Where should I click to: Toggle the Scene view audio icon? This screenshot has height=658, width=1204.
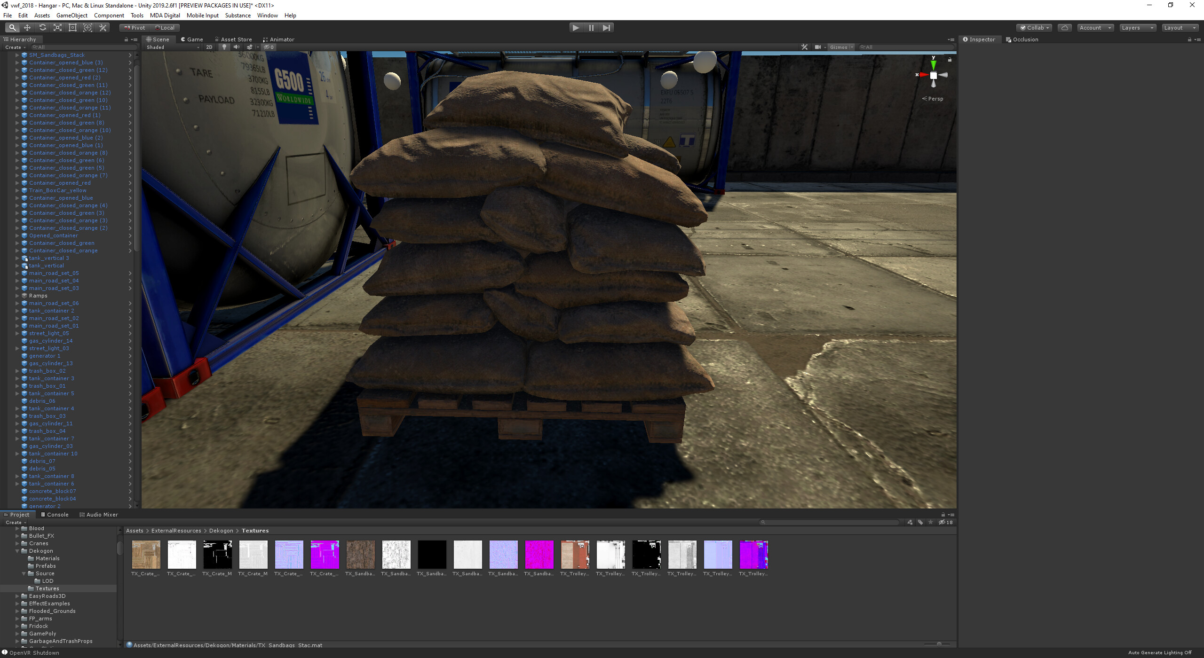pyautogui.click(x=237, y=47)
